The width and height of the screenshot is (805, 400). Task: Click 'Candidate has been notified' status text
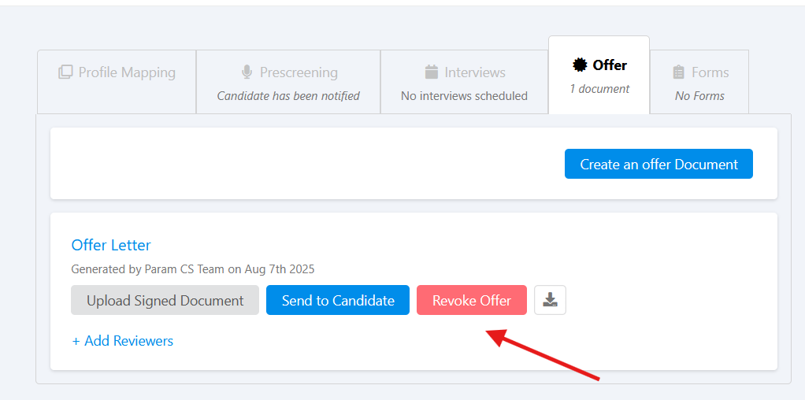pyautogui.click(x=288, y=96)
